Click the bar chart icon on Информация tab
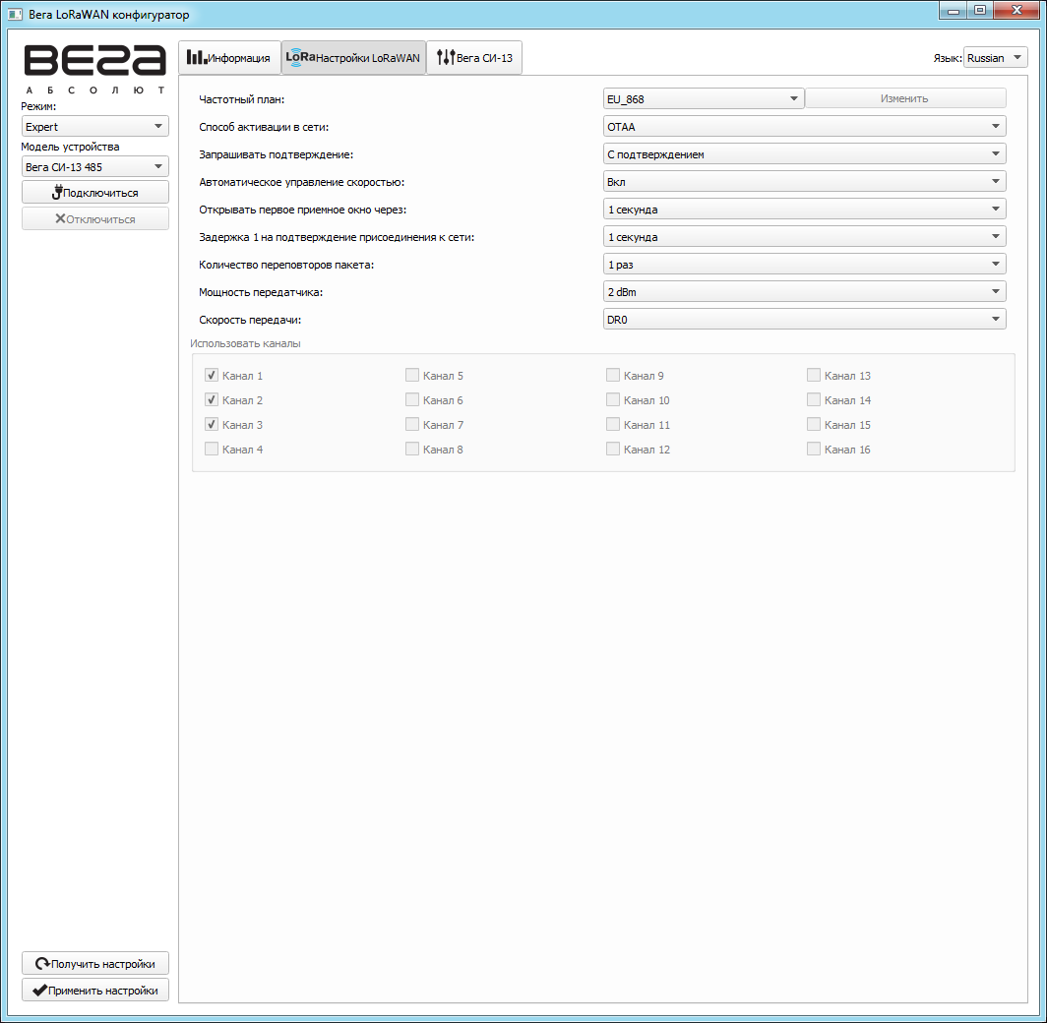This screenshot has width=1047, height=1023. (197, 57)
